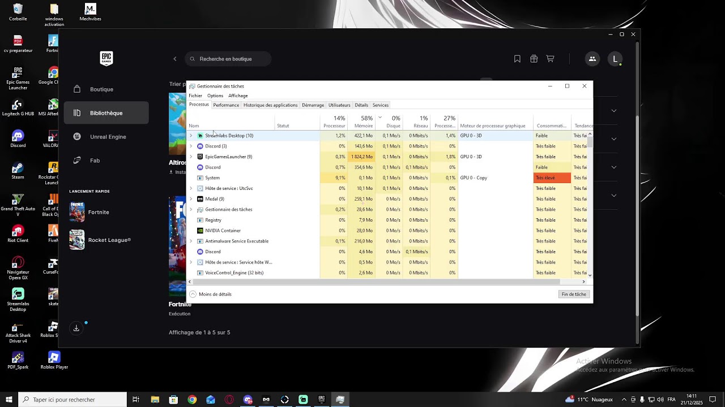
Task: Open the shopping cart in Epic launcher
Action: (x=550, y=59)
